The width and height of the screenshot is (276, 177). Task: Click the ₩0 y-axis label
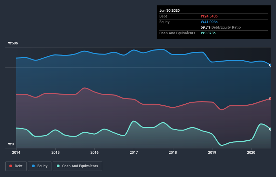click(x=11, y=144)
